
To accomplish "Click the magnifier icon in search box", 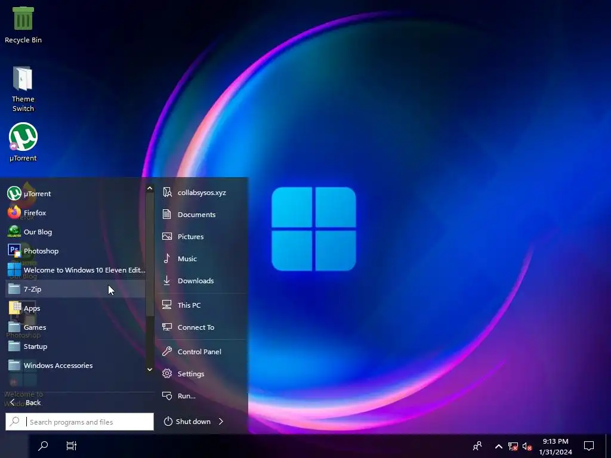I will (15, 422).
